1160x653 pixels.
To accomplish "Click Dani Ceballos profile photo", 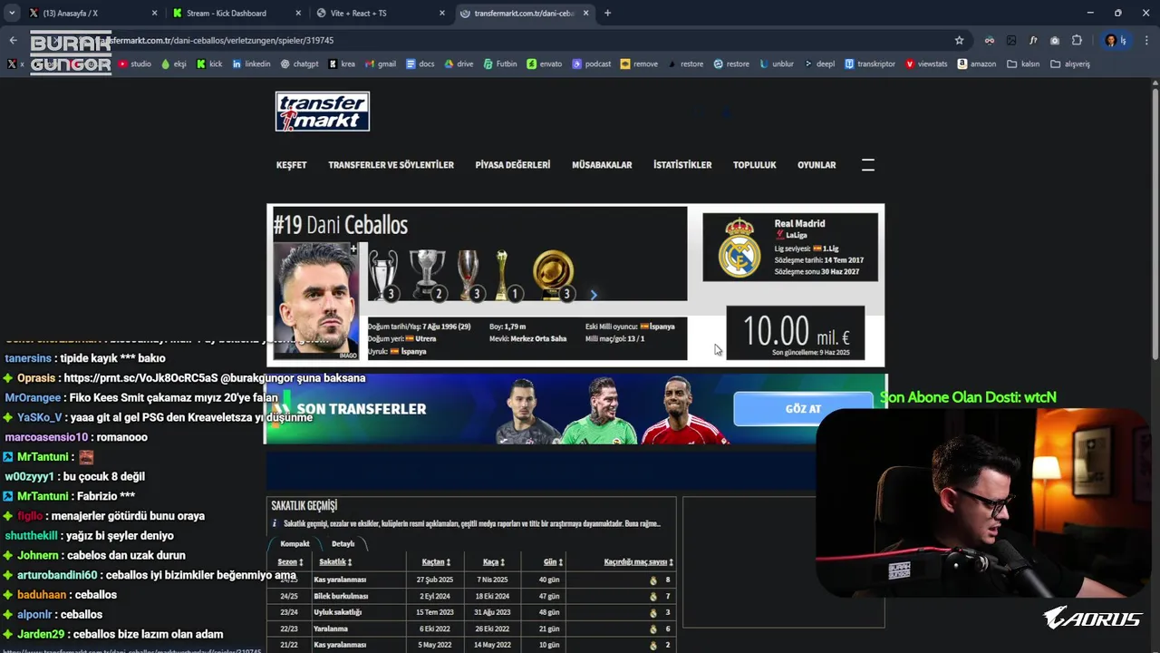I will coord(316,300).
